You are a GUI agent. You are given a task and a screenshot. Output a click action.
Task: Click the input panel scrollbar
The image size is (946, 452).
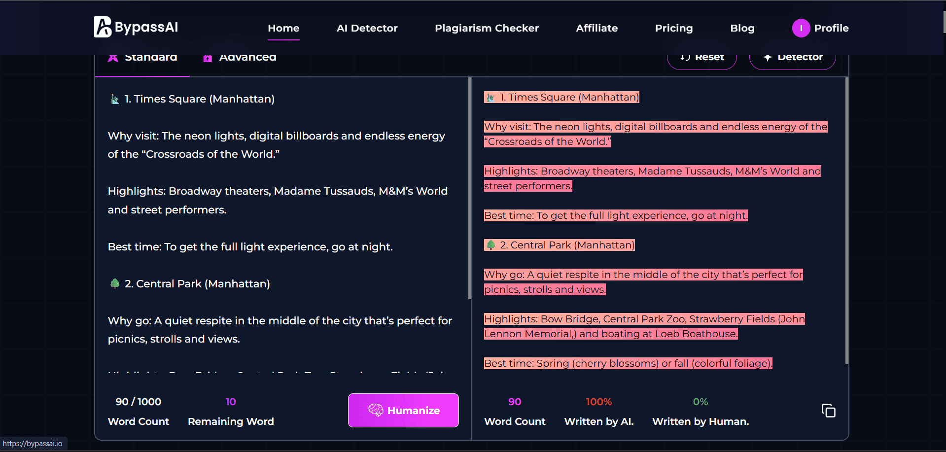click(470, 187)
